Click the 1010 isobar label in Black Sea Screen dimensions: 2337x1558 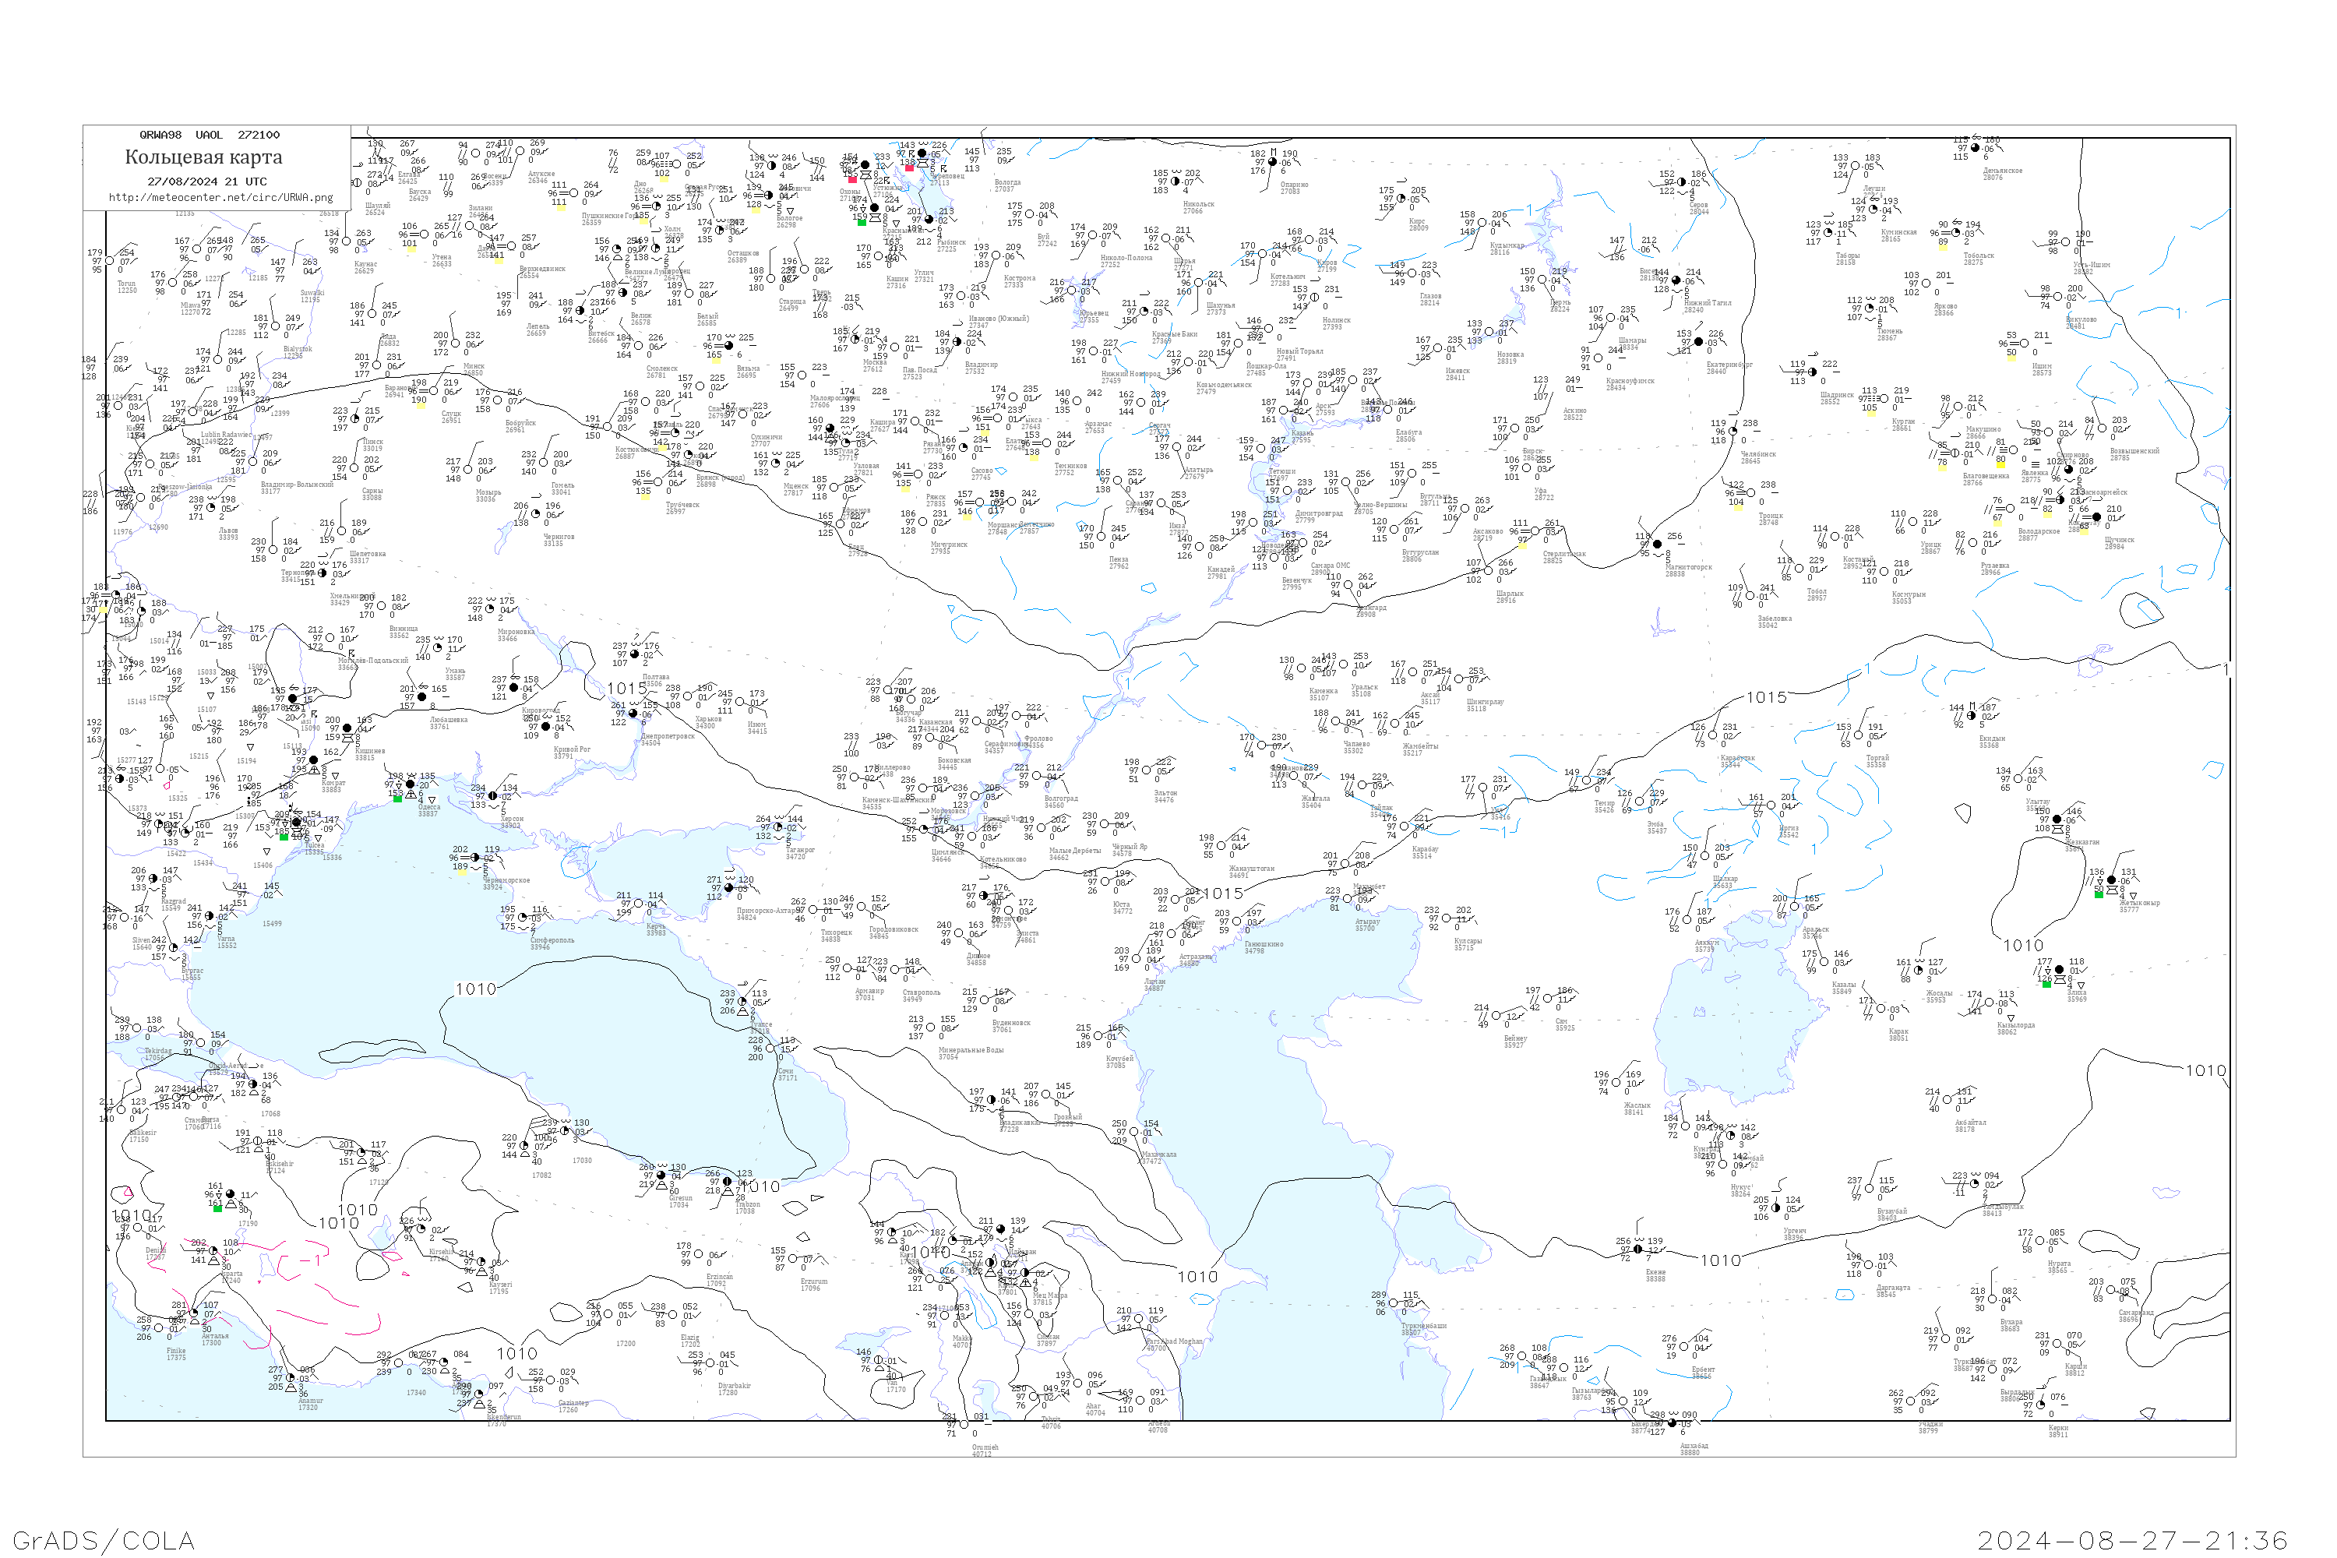pos(475,989)
